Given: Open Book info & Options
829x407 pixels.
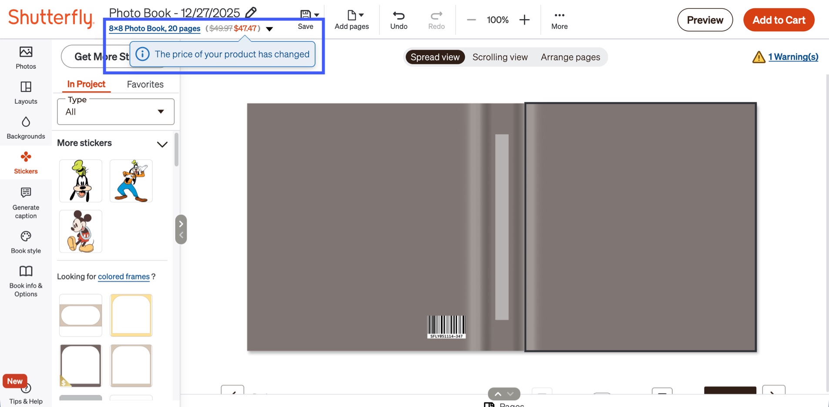Looking at the screenshot, I should point(26,281).
